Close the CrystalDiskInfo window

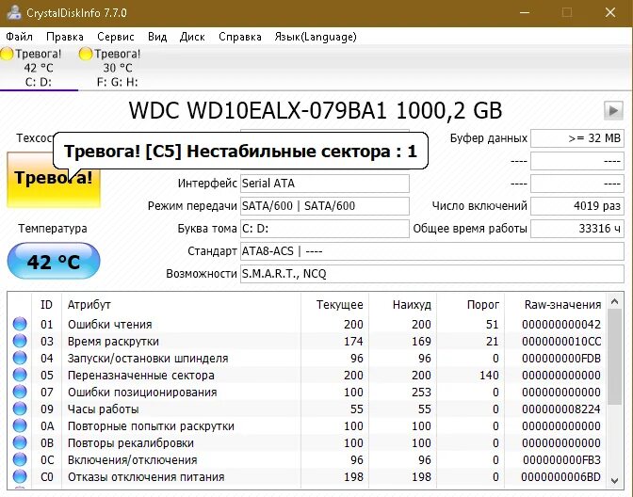point(610,12)
